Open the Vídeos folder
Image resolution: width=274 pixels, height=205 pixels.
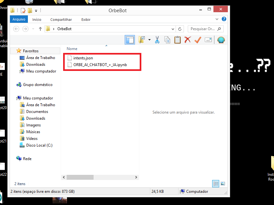32,139
